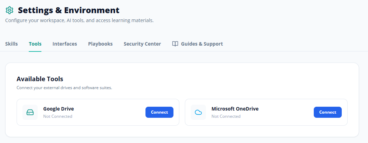This screenshot has height=143, width=368.
Task: Click the Google Drive hard-drive icon
Action: (x=30, y=112)
